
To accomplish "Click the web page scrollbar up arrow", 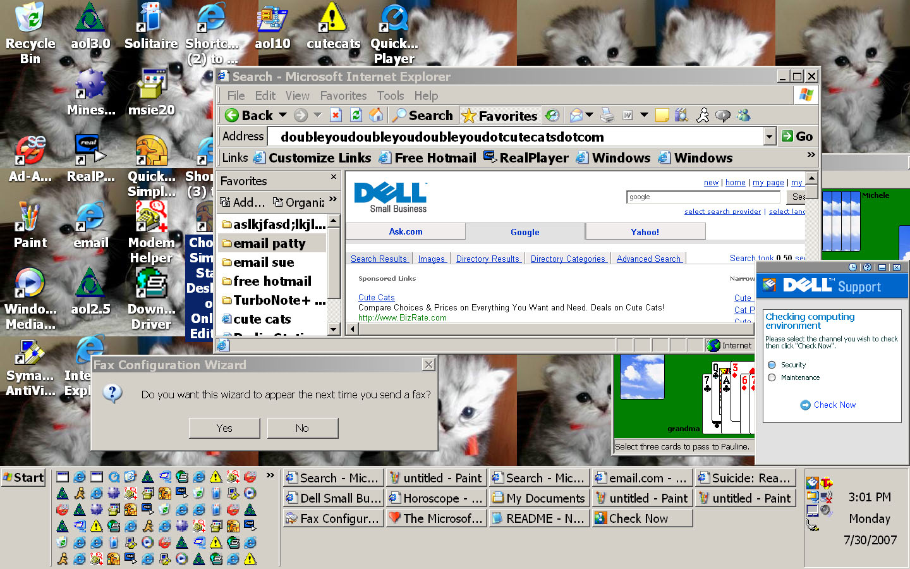I will [812, 178].
